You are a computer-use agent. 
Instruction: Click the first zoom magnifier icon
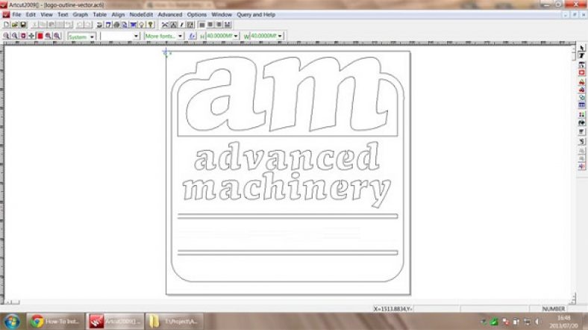[6, 36]
